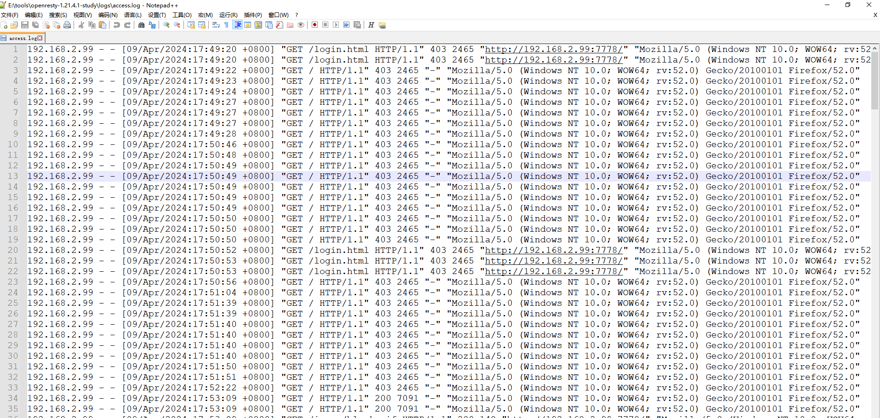Undo the last action in the toolbar
Viewport: 880px width, 418px height.
(x=117, y=25)
